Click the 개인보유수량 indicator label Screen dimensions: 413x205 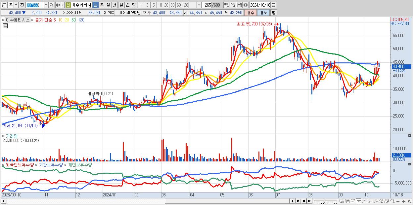point(80,164)
